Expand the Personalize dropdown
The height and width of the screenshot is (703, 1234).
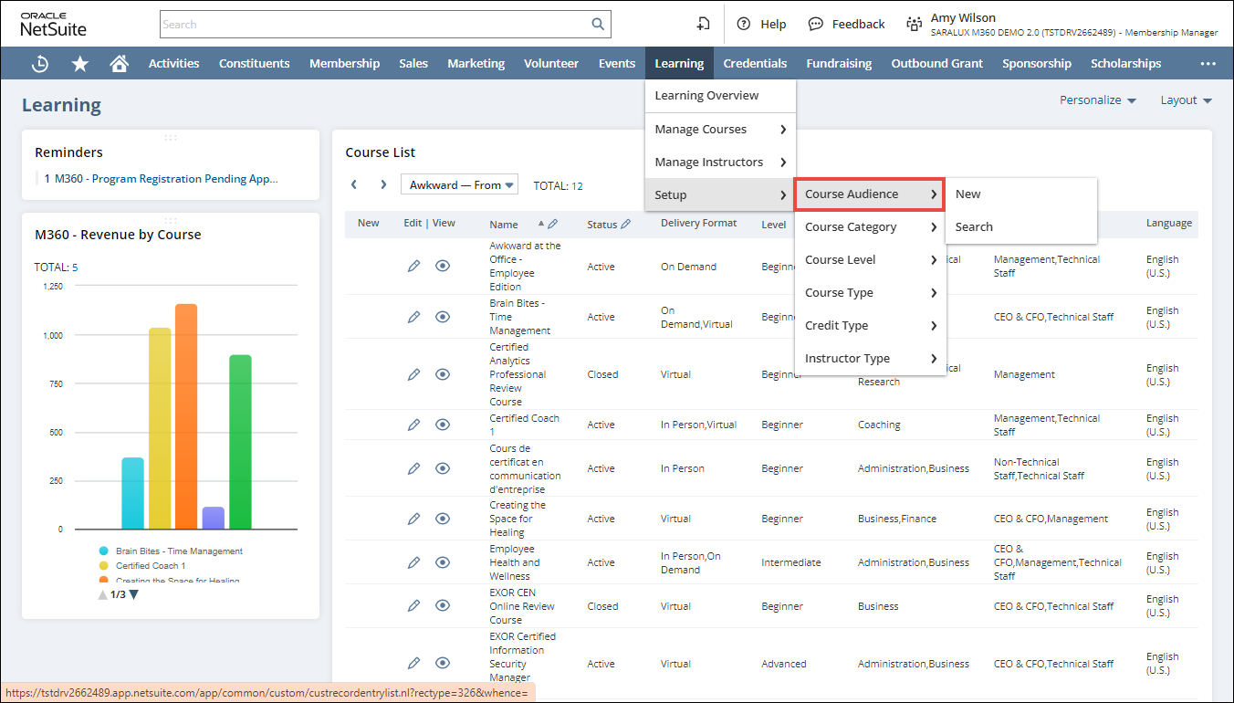coord(1097,100)
